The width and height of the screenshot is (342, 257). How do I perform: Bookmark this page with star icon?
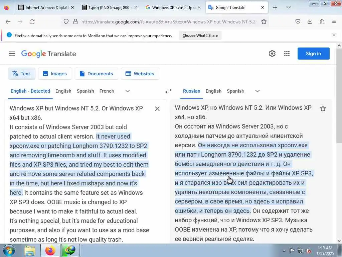pyautogui.click(x=264, y=21)
